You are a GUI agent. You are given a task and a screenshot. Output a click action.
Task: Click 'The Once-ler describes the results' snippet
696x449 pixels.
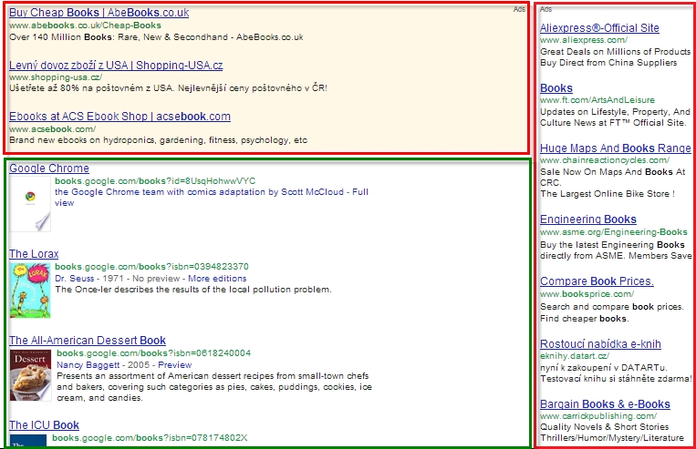pyautogui.click(x=193, y=290)
